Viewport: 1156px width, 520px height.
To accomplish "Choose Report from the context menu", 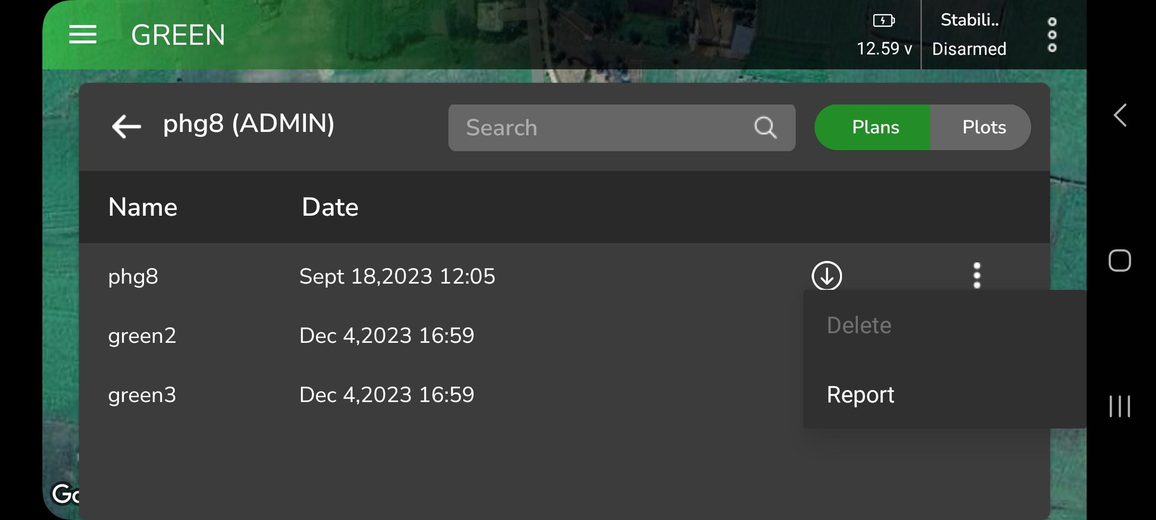I will coord(860,395).
